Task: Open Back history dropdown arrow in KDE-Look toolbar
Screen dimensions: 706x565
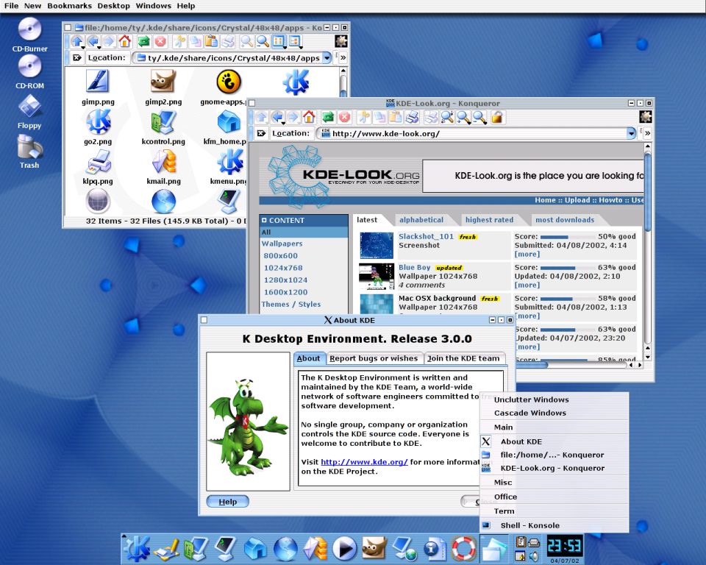Action: [x=285, y=122]
